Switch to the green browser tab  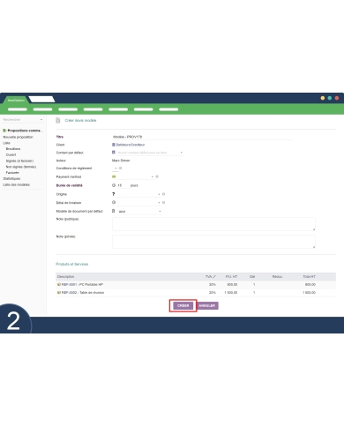tap(16, 100)
